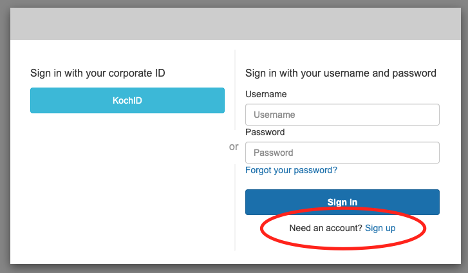The image size is (468, 273).
Task: Click the Password label above the field
Action: tap(265, 132)
